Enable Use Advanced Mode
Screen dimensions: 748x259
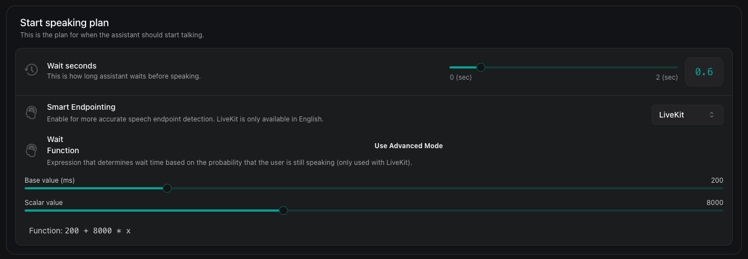(x=408, y=146)
